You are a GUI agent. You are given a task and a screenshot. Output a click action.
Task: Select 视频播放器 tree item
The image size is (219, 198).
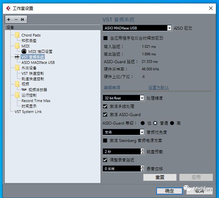click(x=38, y=90)
